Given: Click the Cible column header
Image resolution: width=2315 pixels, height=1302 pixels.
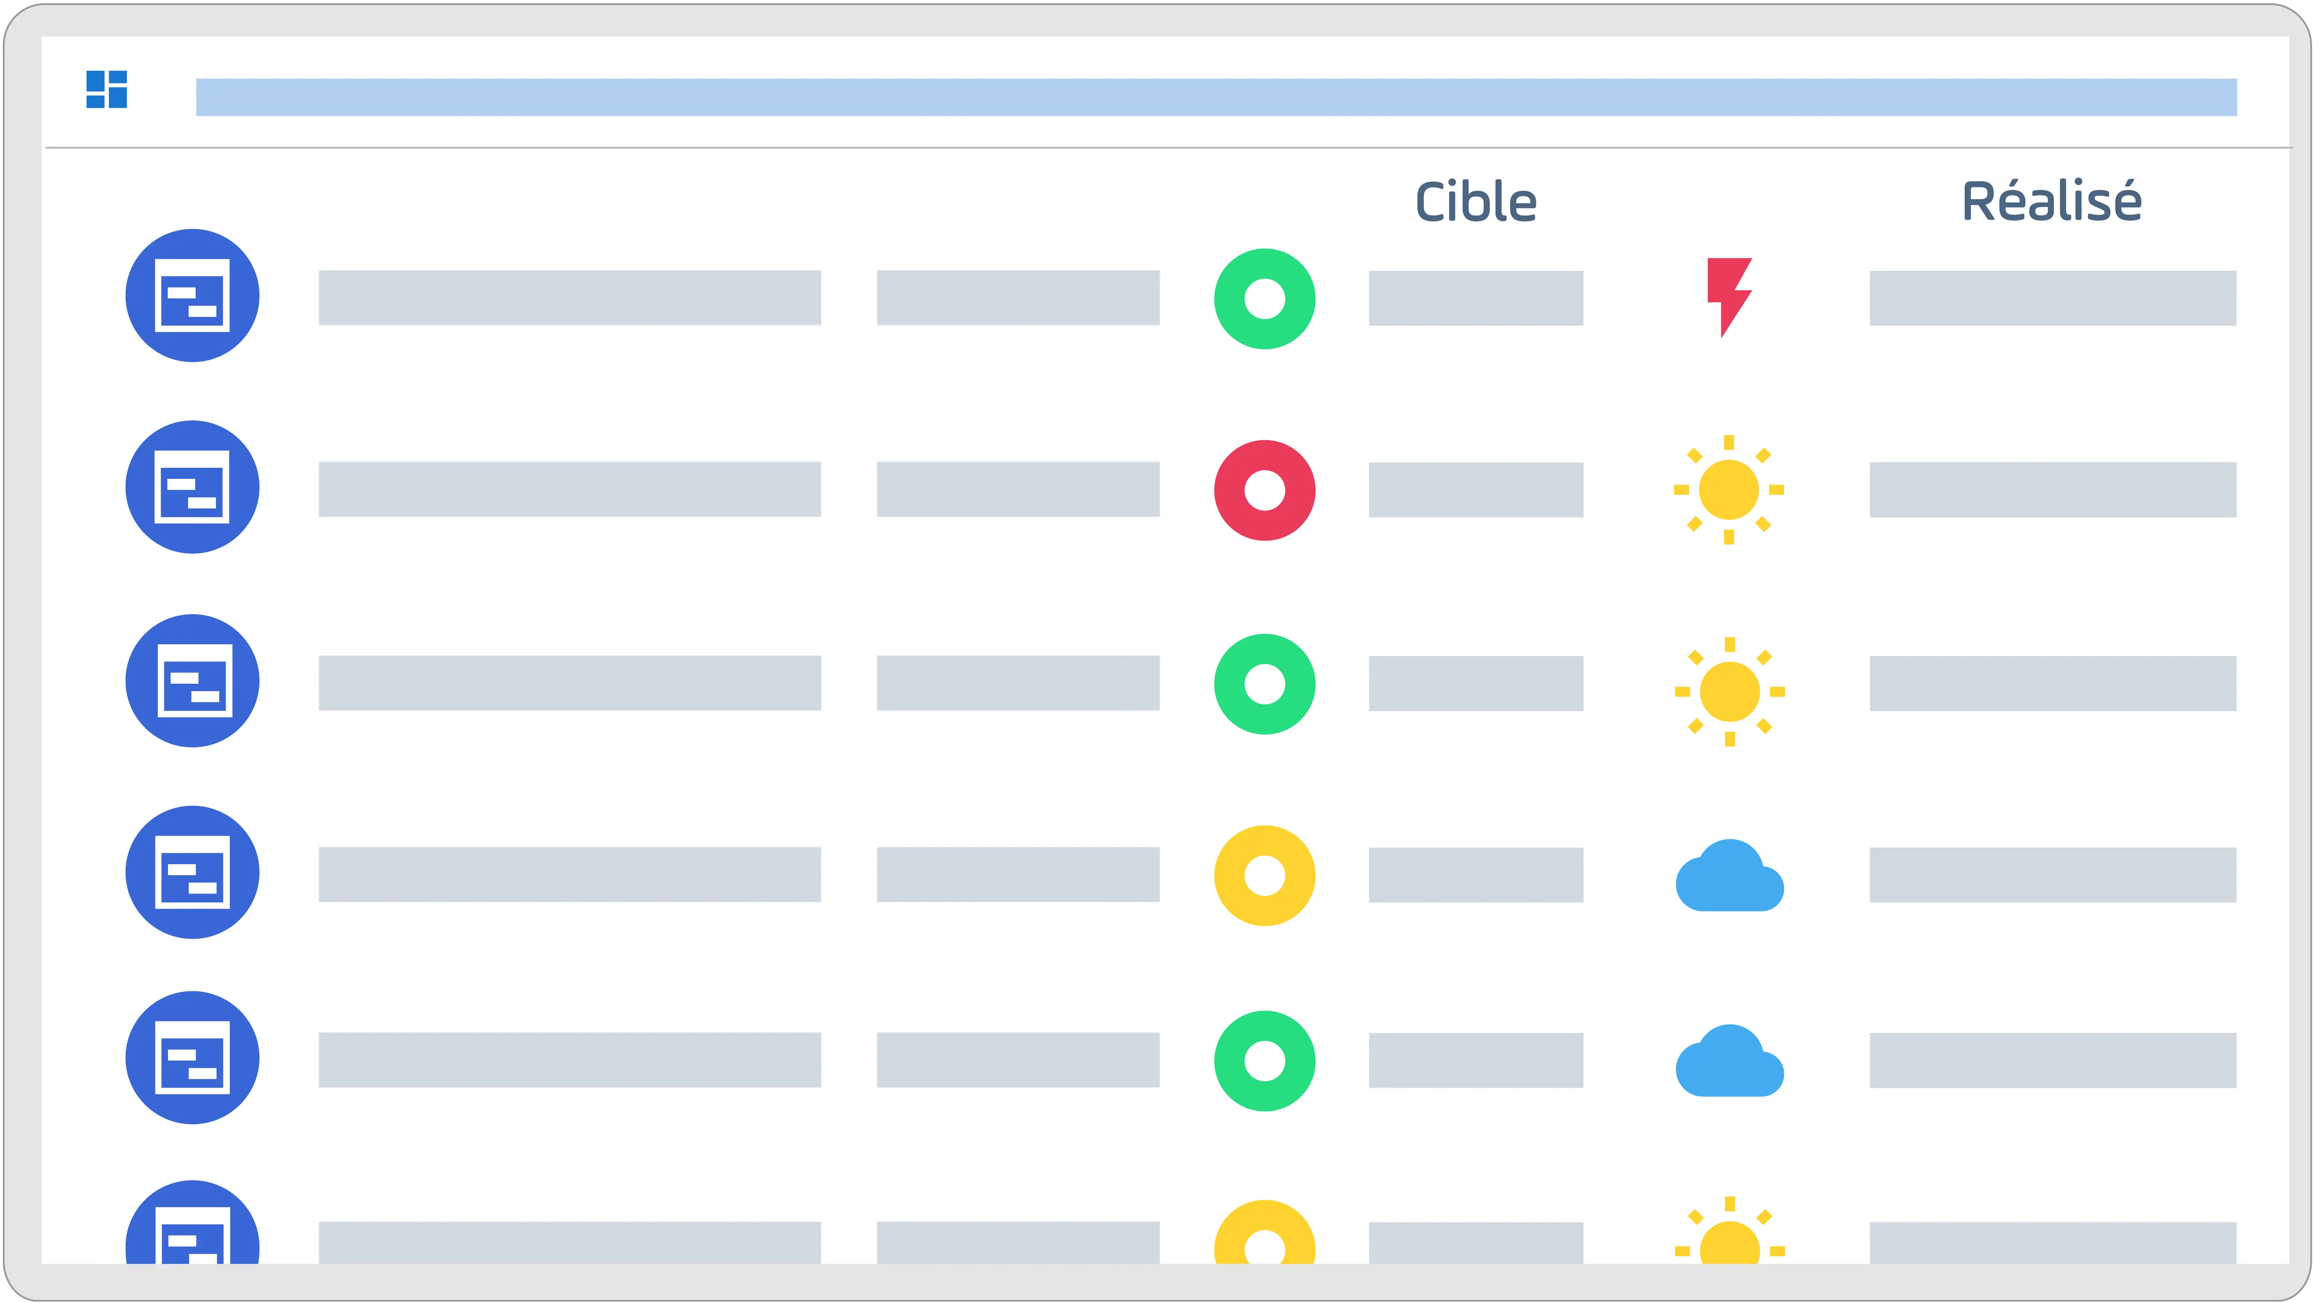Looking at the screenshot, I should coord(1476,201).
